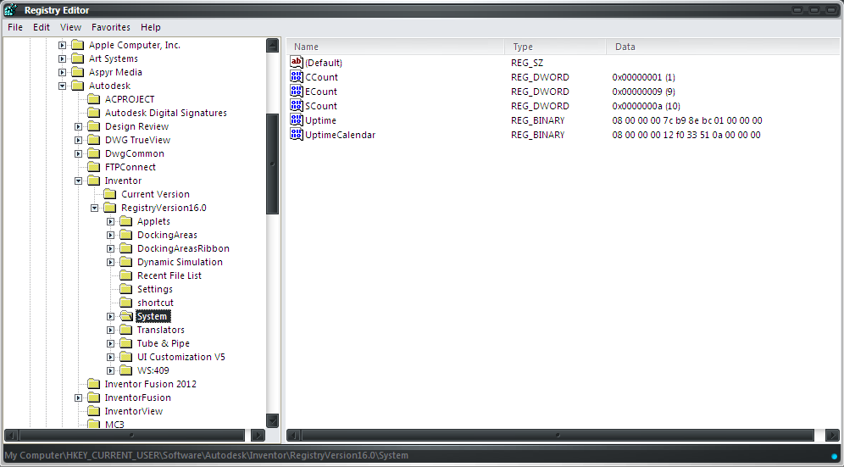
Task: Click the CCount DWORD value icon
Action: point(296,76)
